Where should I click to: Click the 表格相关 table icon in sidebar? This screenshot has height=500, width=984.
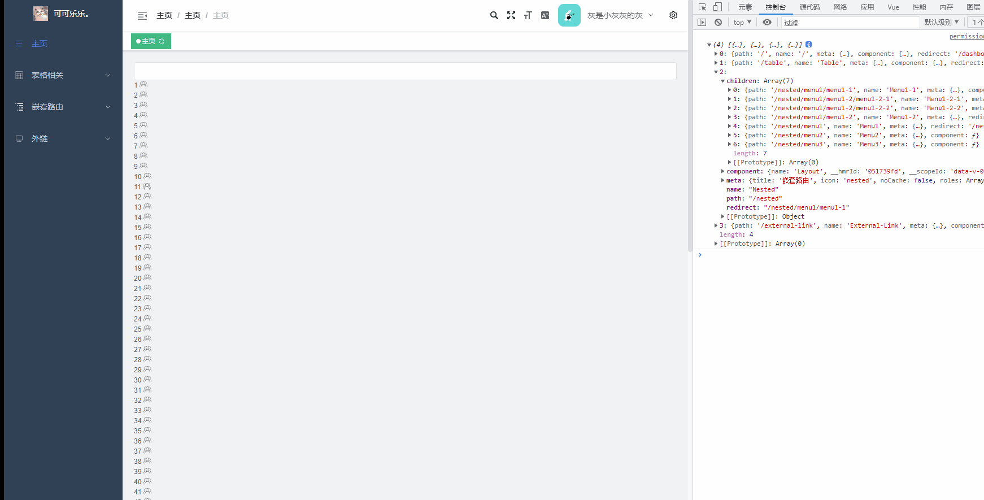[19, 75]
